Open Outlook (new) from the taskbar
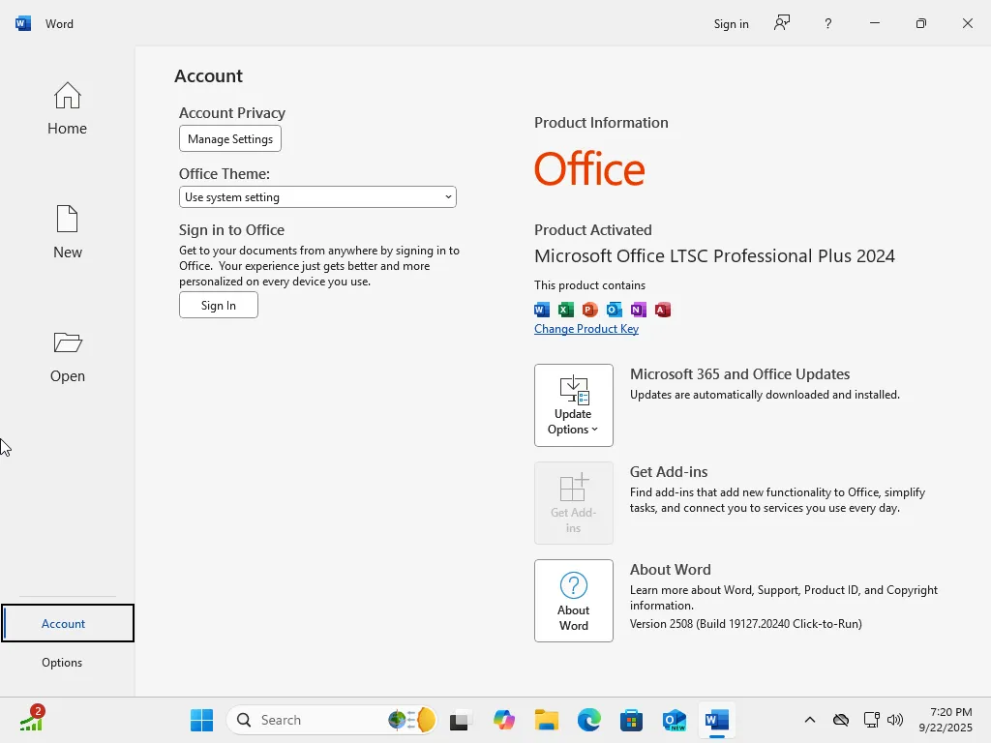The image size is (991, 743). (674, 720)
